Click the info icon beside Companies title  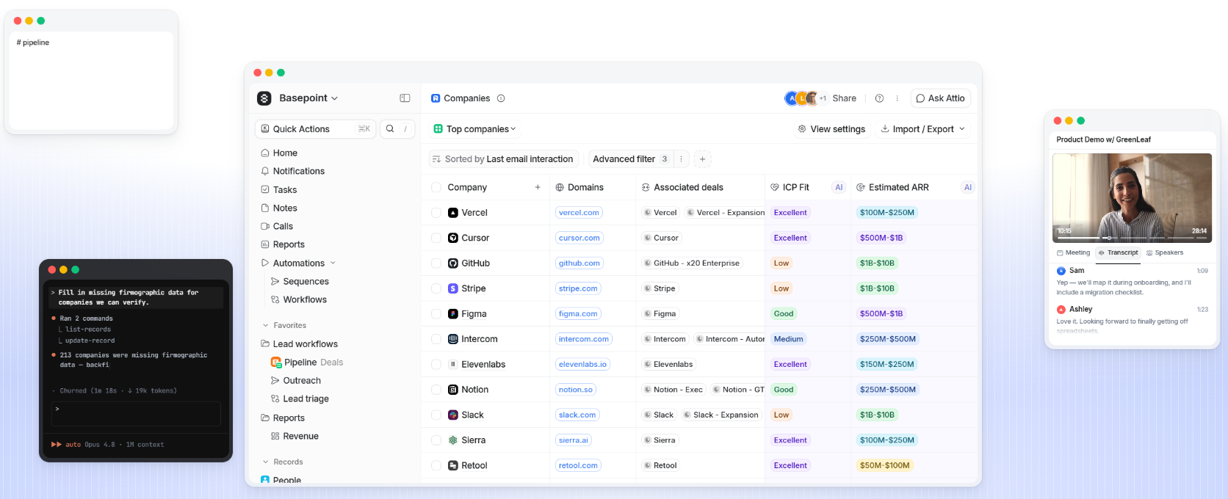tap(501, 98)
